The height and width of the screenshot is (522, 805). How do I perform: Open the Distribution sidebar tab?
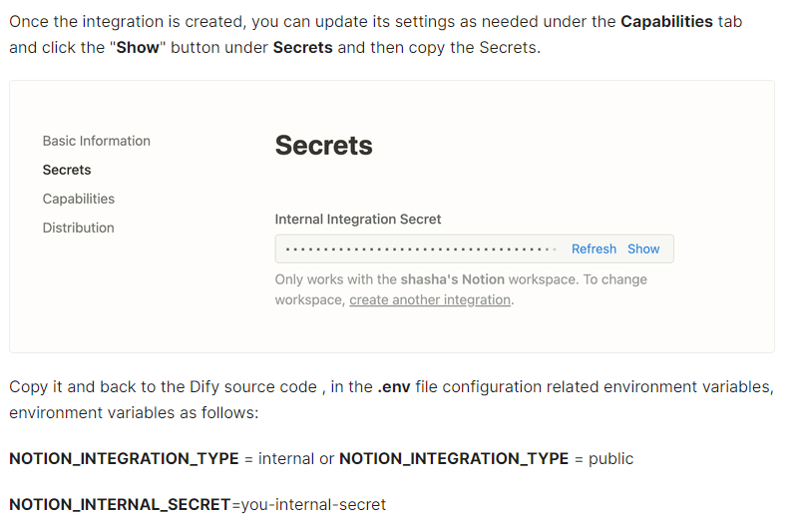pos(79,228)
